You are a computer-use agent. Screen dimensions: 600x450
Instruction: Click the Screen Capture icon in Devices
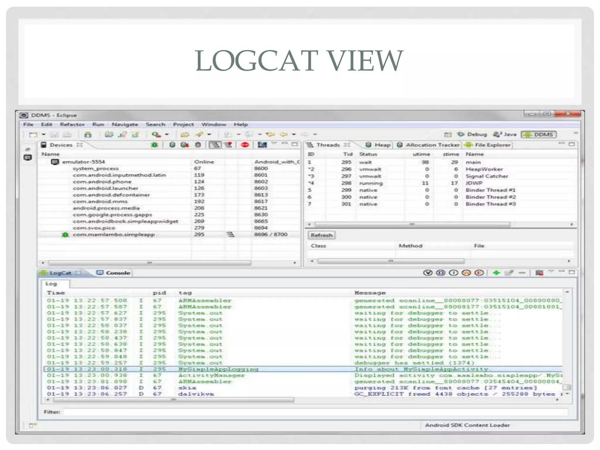point(262,145)
